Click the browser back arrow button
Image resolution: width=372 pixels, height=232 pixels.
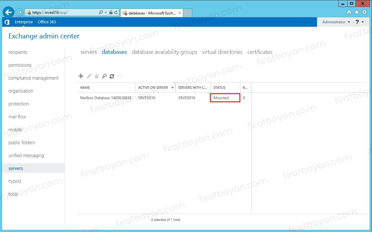pos(8,12)
